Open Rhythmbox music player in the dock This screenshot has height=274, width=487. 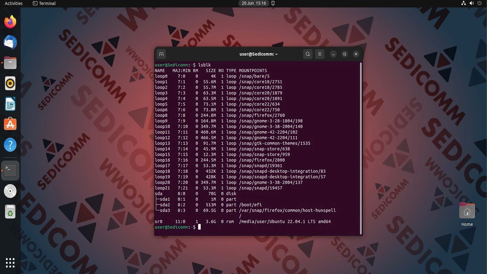(x=10, y=83)
